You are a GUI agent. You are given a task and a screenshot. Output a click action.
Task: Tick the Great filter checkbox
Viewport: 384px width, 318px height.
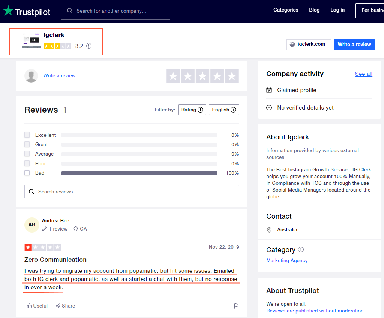click(x=27, y=144)
